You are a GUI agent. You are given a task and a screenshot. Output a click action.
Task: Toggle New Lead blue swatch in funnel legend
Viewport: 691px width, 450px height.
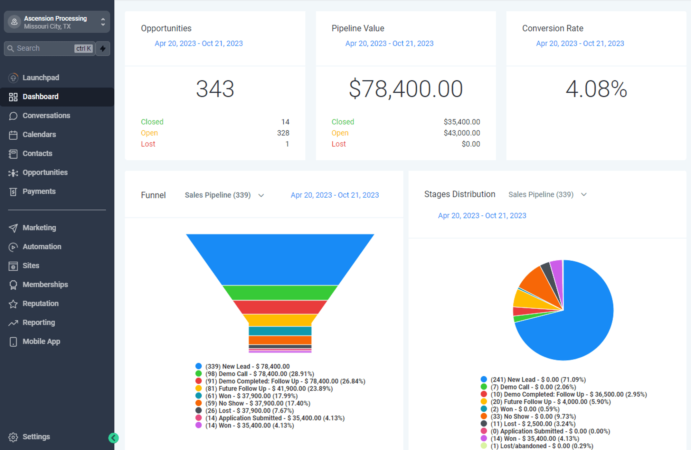coord(199,366)
